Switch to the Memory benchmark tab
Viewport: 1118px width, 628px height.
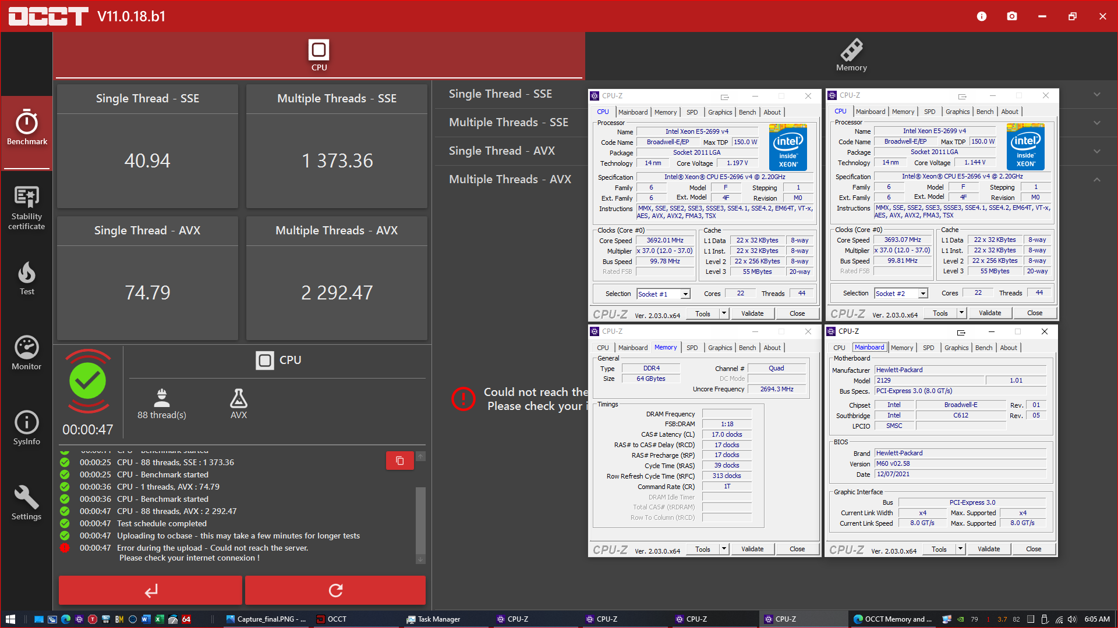[x=851, y=55]
